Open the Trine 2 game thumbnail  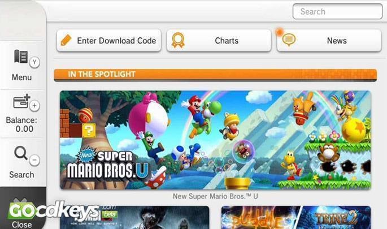(296, 217)
